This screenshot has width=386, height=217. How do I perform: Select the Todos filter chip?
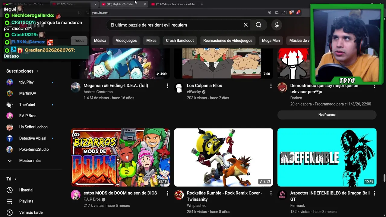[79, 40]
